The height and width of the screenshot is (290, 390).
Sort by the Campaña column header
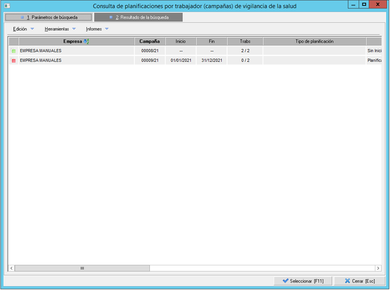tap(150, 41)
